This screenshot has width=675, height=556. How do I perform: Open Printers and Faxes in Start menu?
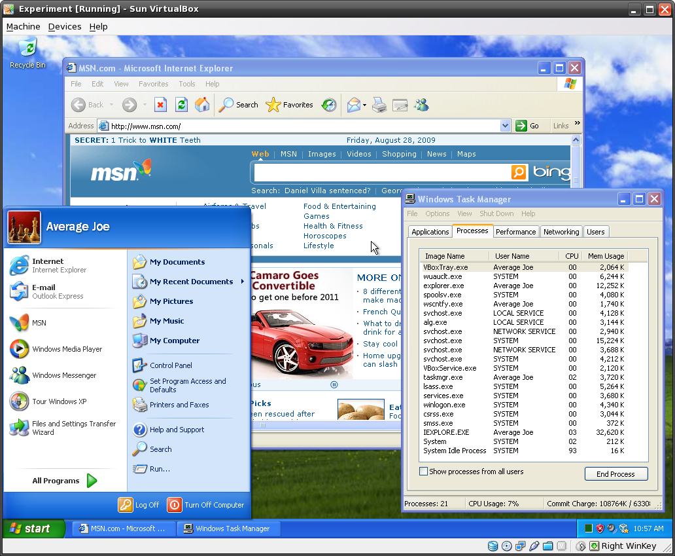coord(171,405)
